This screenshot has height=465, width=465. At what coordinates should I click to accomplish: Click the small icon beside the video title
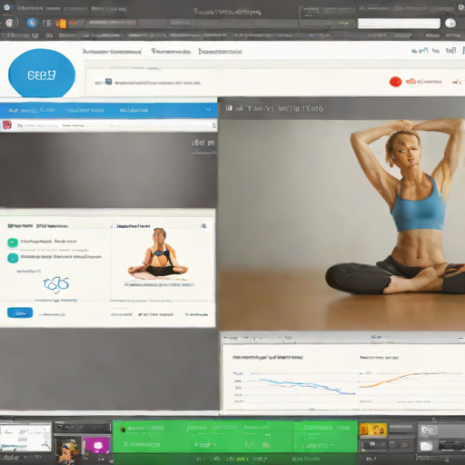(229, 108)
